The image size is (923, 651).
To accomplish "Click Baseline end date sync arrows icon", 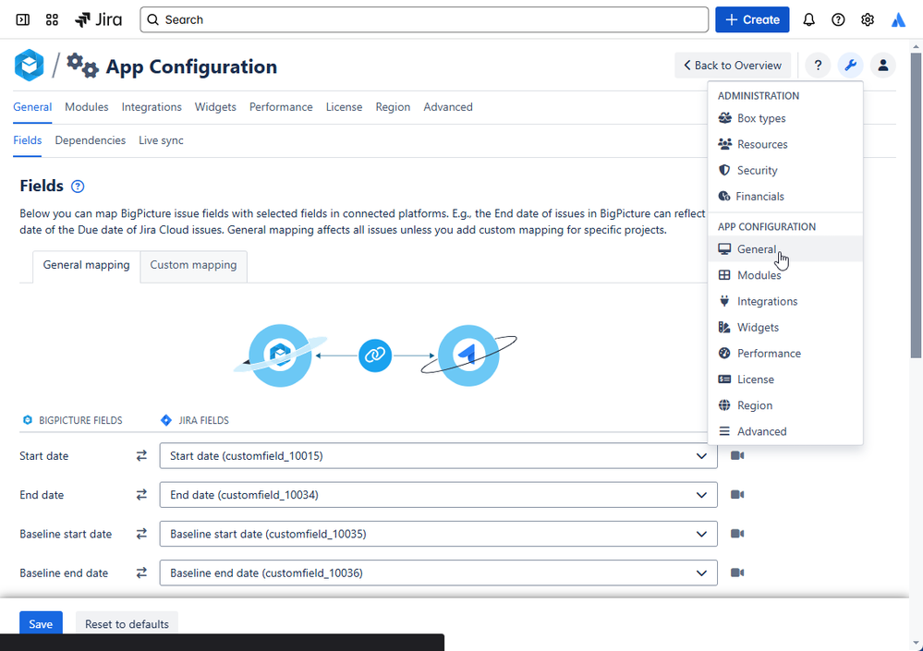I will coord(141,573).
